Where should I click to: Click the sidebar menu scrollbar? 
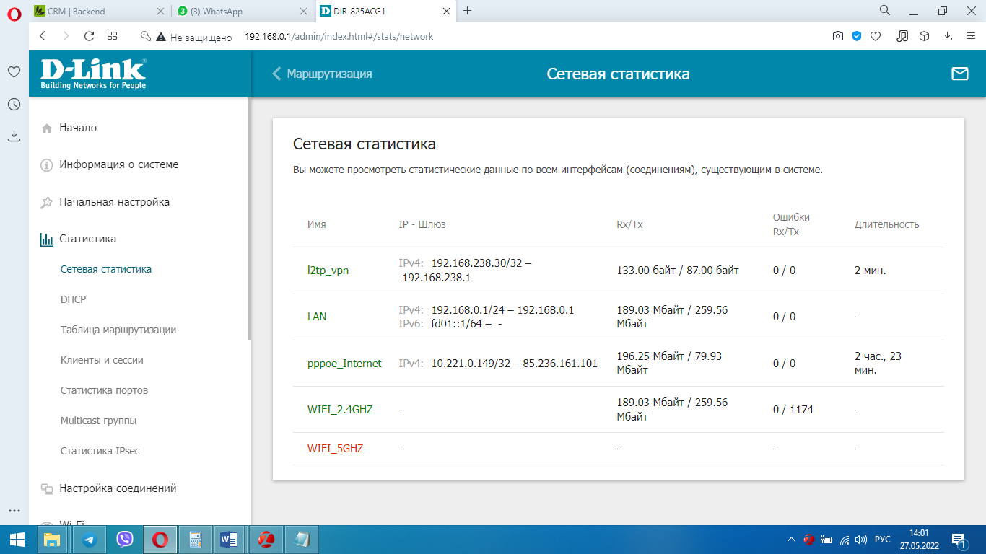[249, 219]
